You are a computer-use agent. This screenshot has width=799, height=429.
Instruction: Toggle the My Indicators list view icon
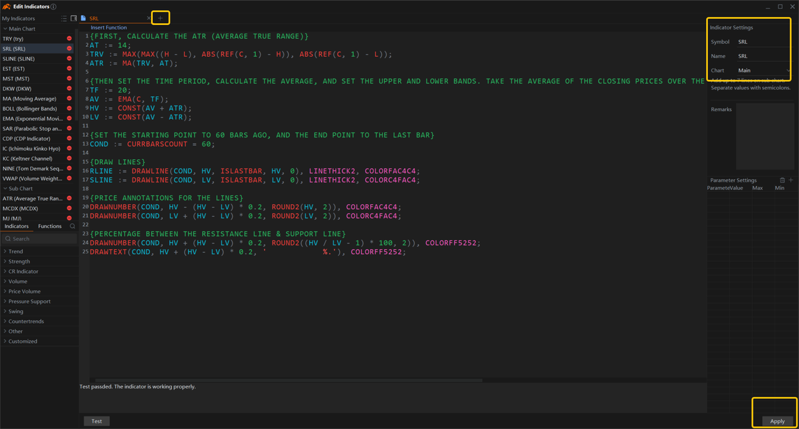[64, 19]
